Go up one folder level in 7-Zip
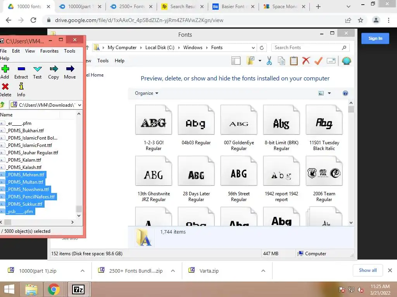397x297 pixels. (x=2, y=104)
